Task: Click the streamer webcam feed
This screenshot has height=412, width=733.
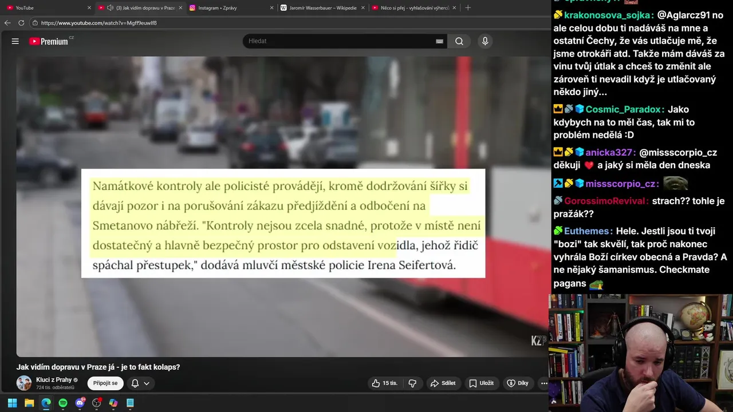Action: [x=641, y=352]
